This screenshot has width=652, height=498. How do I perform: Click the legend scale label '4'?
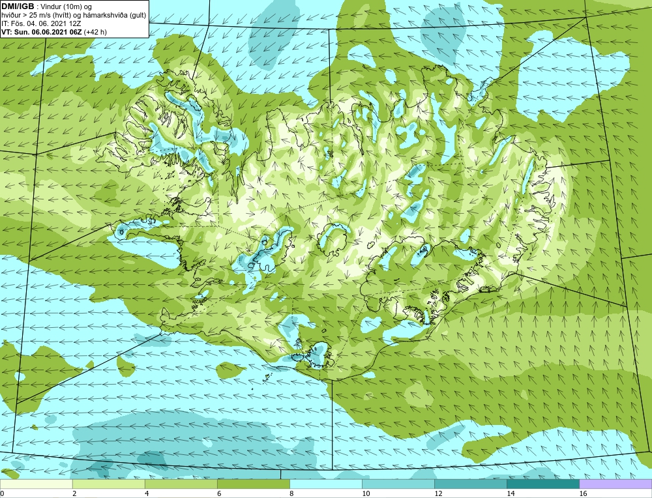click(147, 494)
